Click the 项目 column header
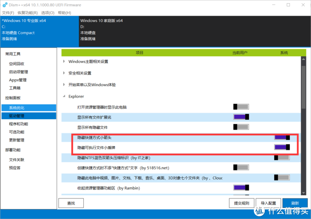This screenshot has width=311, height=219. pyautogui.click(x=139, y=53)
